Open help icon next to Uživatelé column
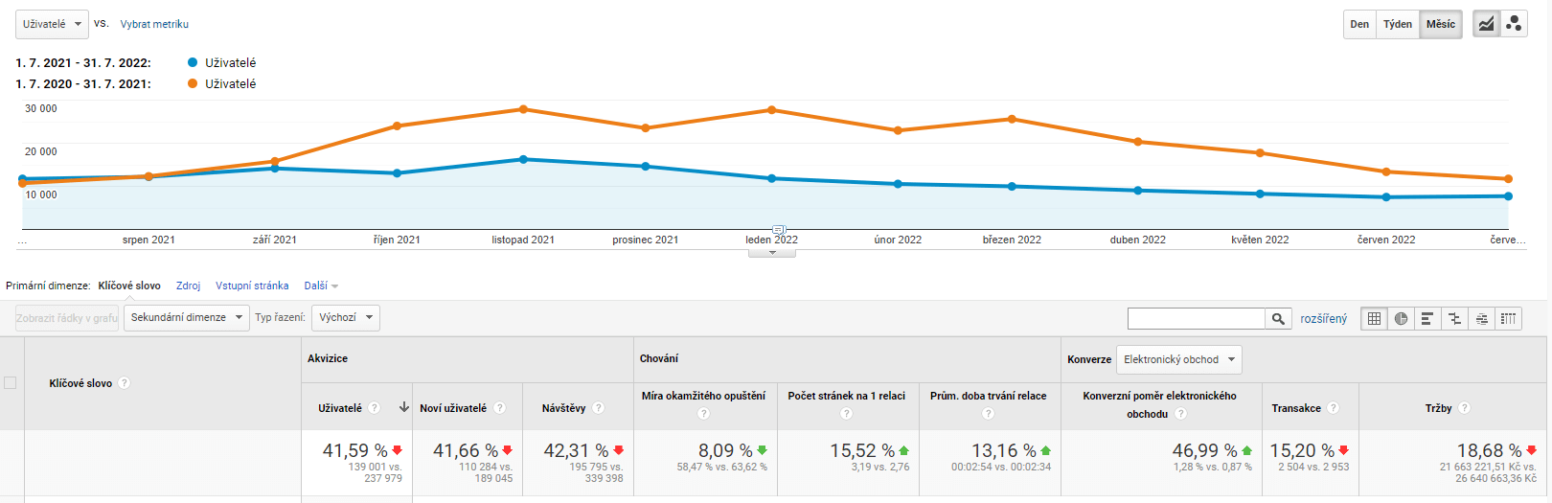Viewport: 1552px width, 503px height. (375, 408)
